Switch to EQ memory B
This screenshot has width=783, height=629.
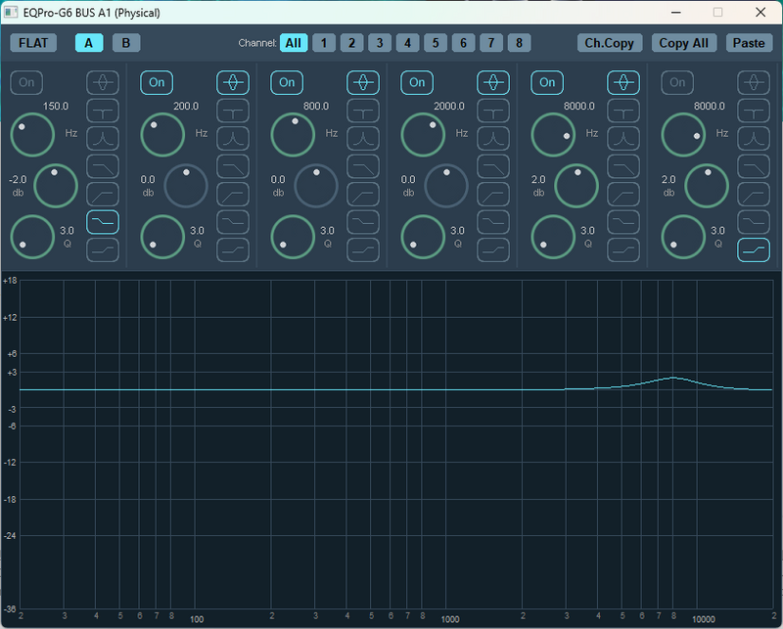coord(126,43)
